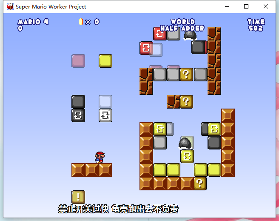Click the rightmost yellow block in the box floor

pos(214,170)
